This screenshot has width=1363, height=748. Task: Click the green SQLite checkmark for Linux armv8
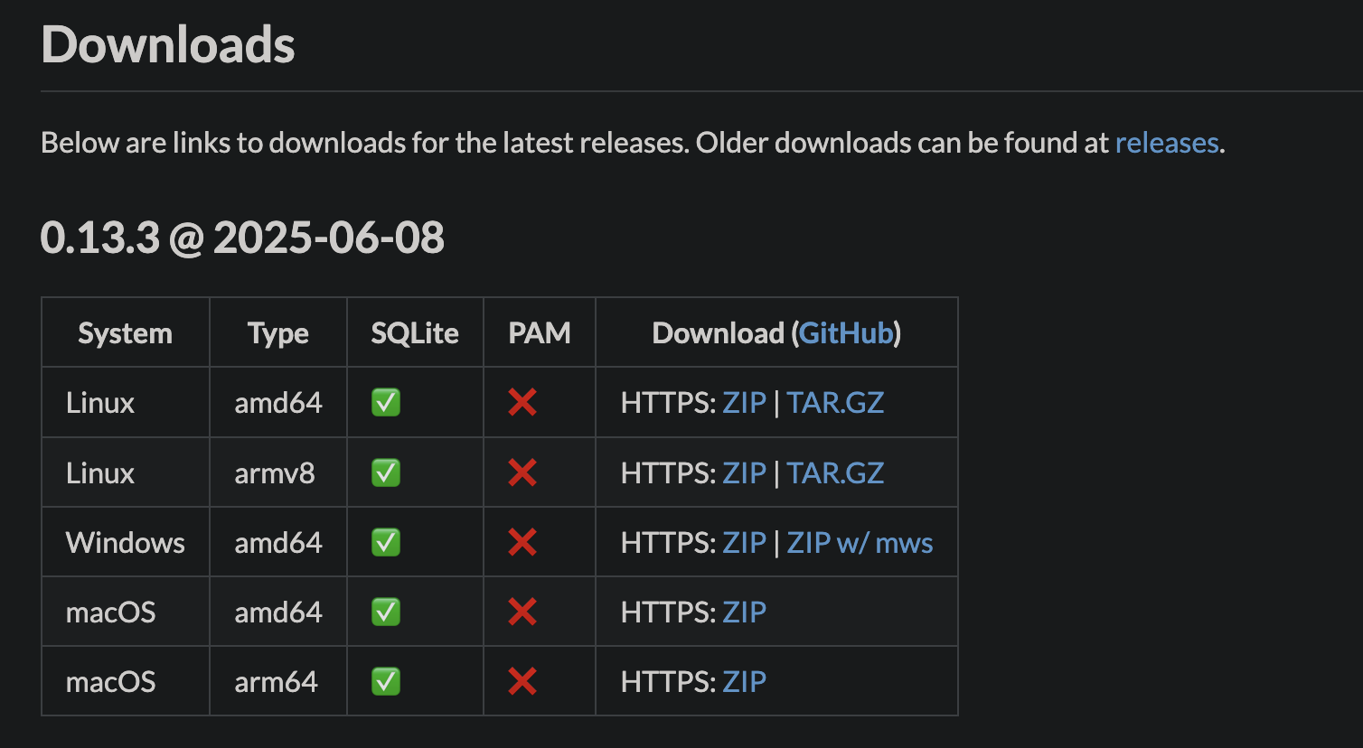pos(386,472)
